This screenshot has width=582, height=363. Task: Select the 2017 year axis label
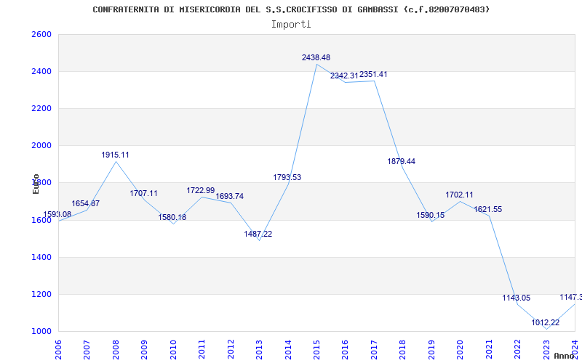[374, 349]
